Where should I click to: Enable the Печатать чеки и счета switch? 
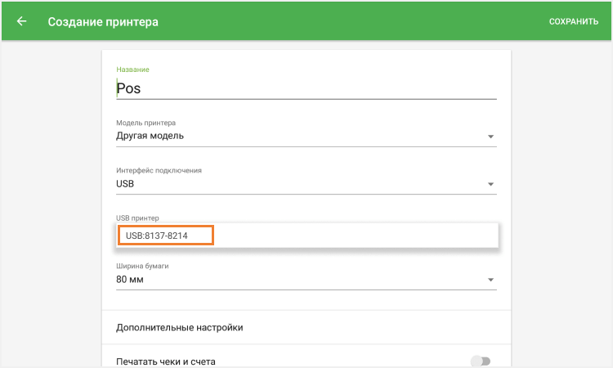481,361
